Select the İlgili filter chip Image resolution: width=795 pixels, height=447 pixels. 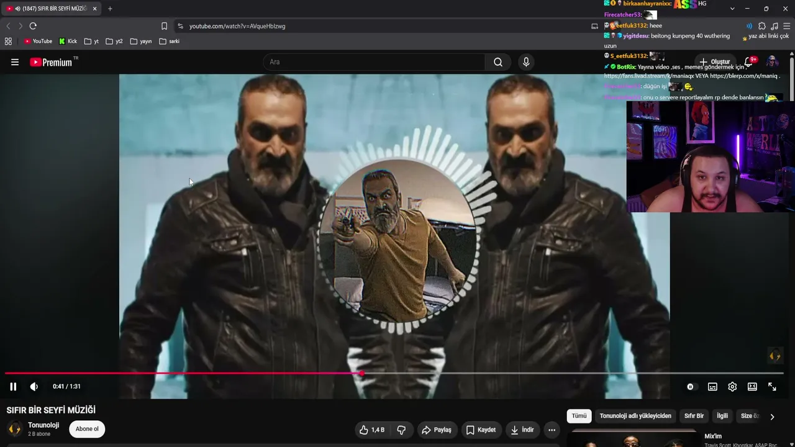coord(722,416)
